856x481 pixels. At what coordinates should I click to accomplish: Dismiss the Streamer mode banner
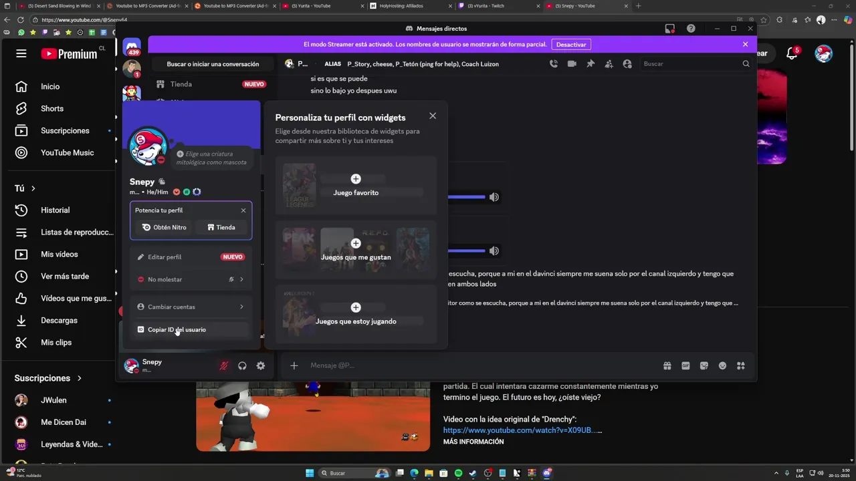pyautogui.click(x=745, y=44)
